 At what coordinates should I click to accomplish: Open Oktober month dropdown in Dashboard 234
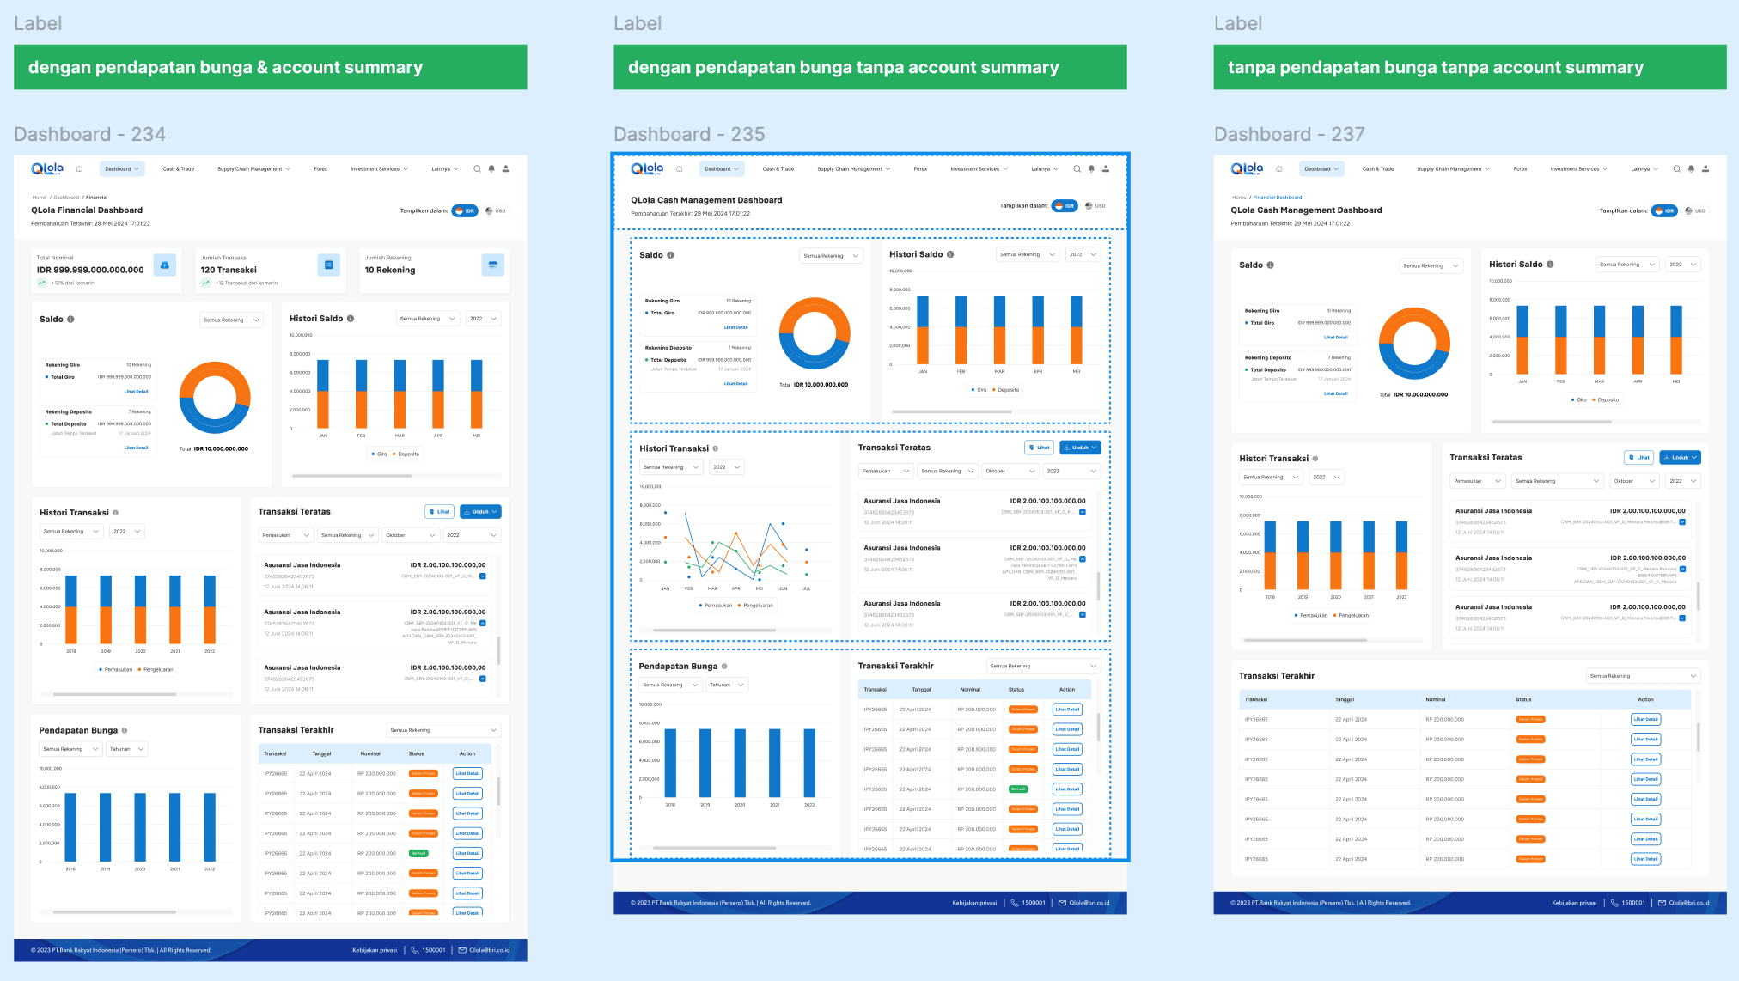411,535
